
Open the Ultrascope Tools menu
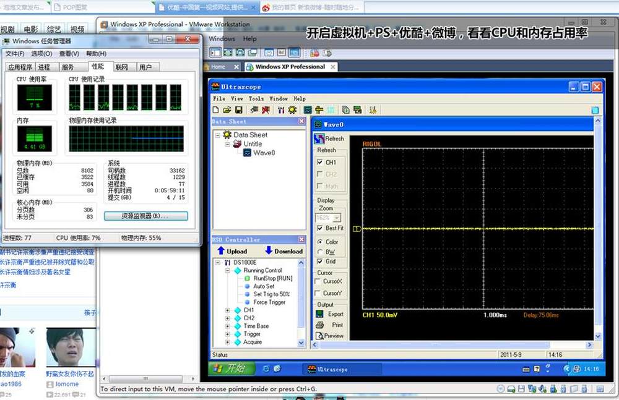click(x=256, y=99)
